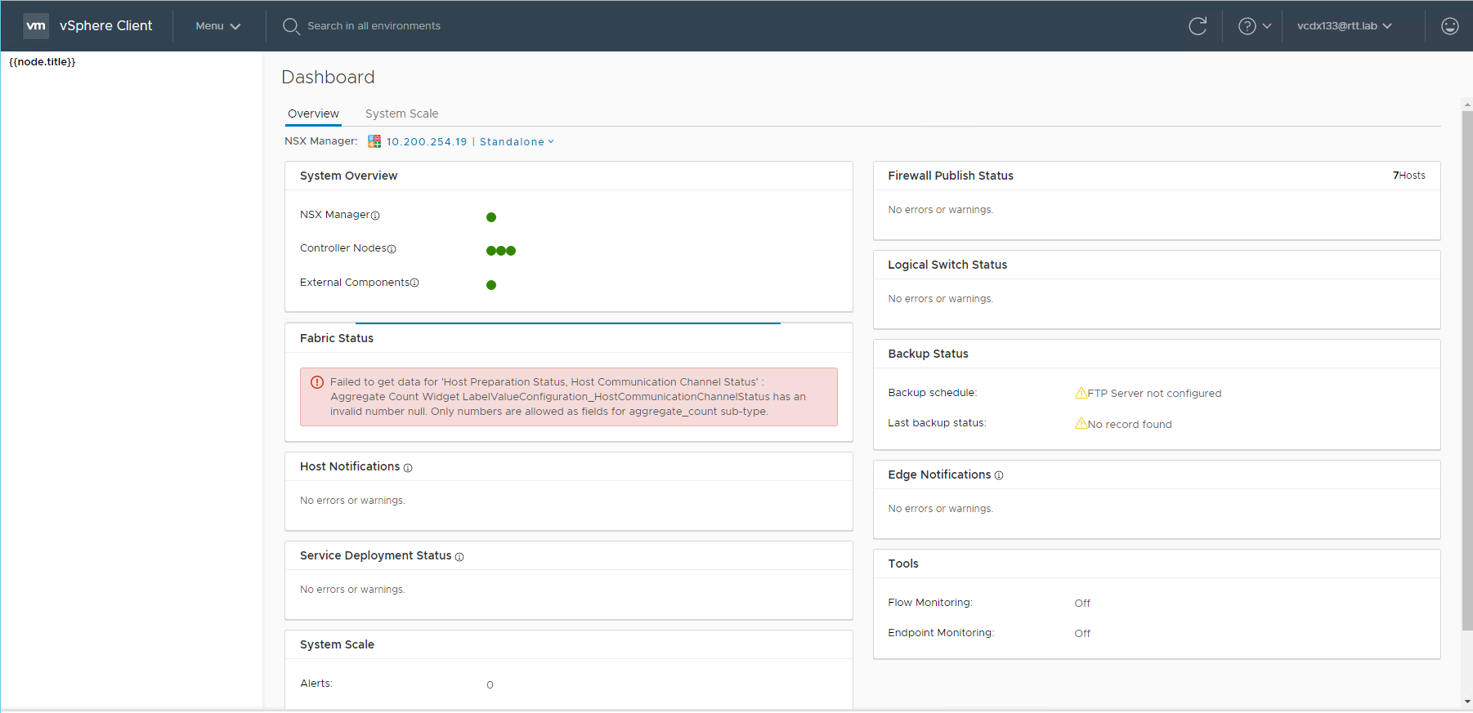
Task: Click the vertical scrollbar on the dashboard
Action: (1466, 368)
